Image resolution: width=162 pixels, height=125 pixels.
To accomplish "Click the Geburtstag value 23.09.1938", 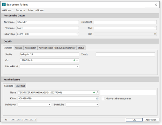I will tap(23, 34).
